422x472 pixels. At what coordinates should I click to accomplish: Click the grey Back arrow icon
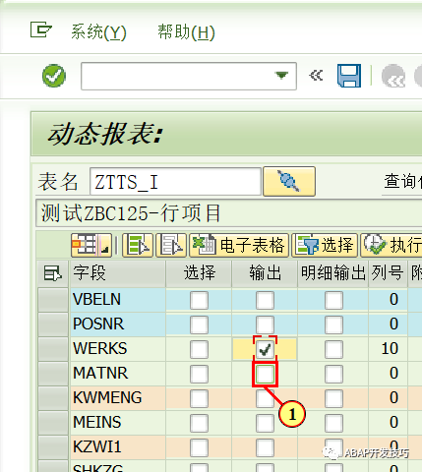coord(393,76)
